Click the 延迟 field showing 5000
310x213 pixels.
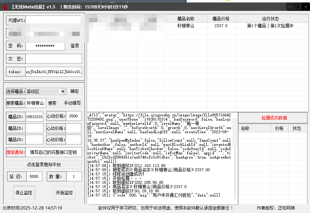[34, 177]
